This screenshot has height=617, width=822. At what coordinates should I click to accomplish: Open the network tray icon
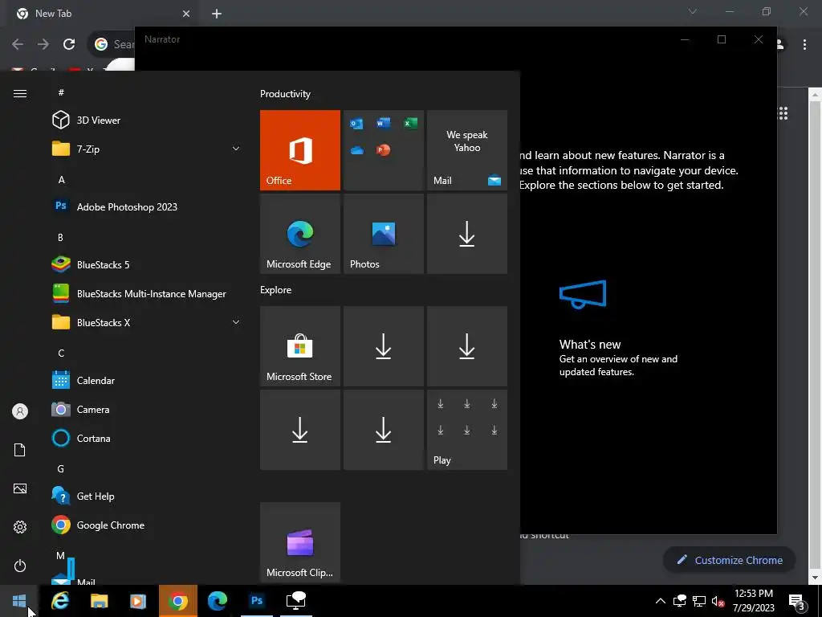(x=699, y=601)
